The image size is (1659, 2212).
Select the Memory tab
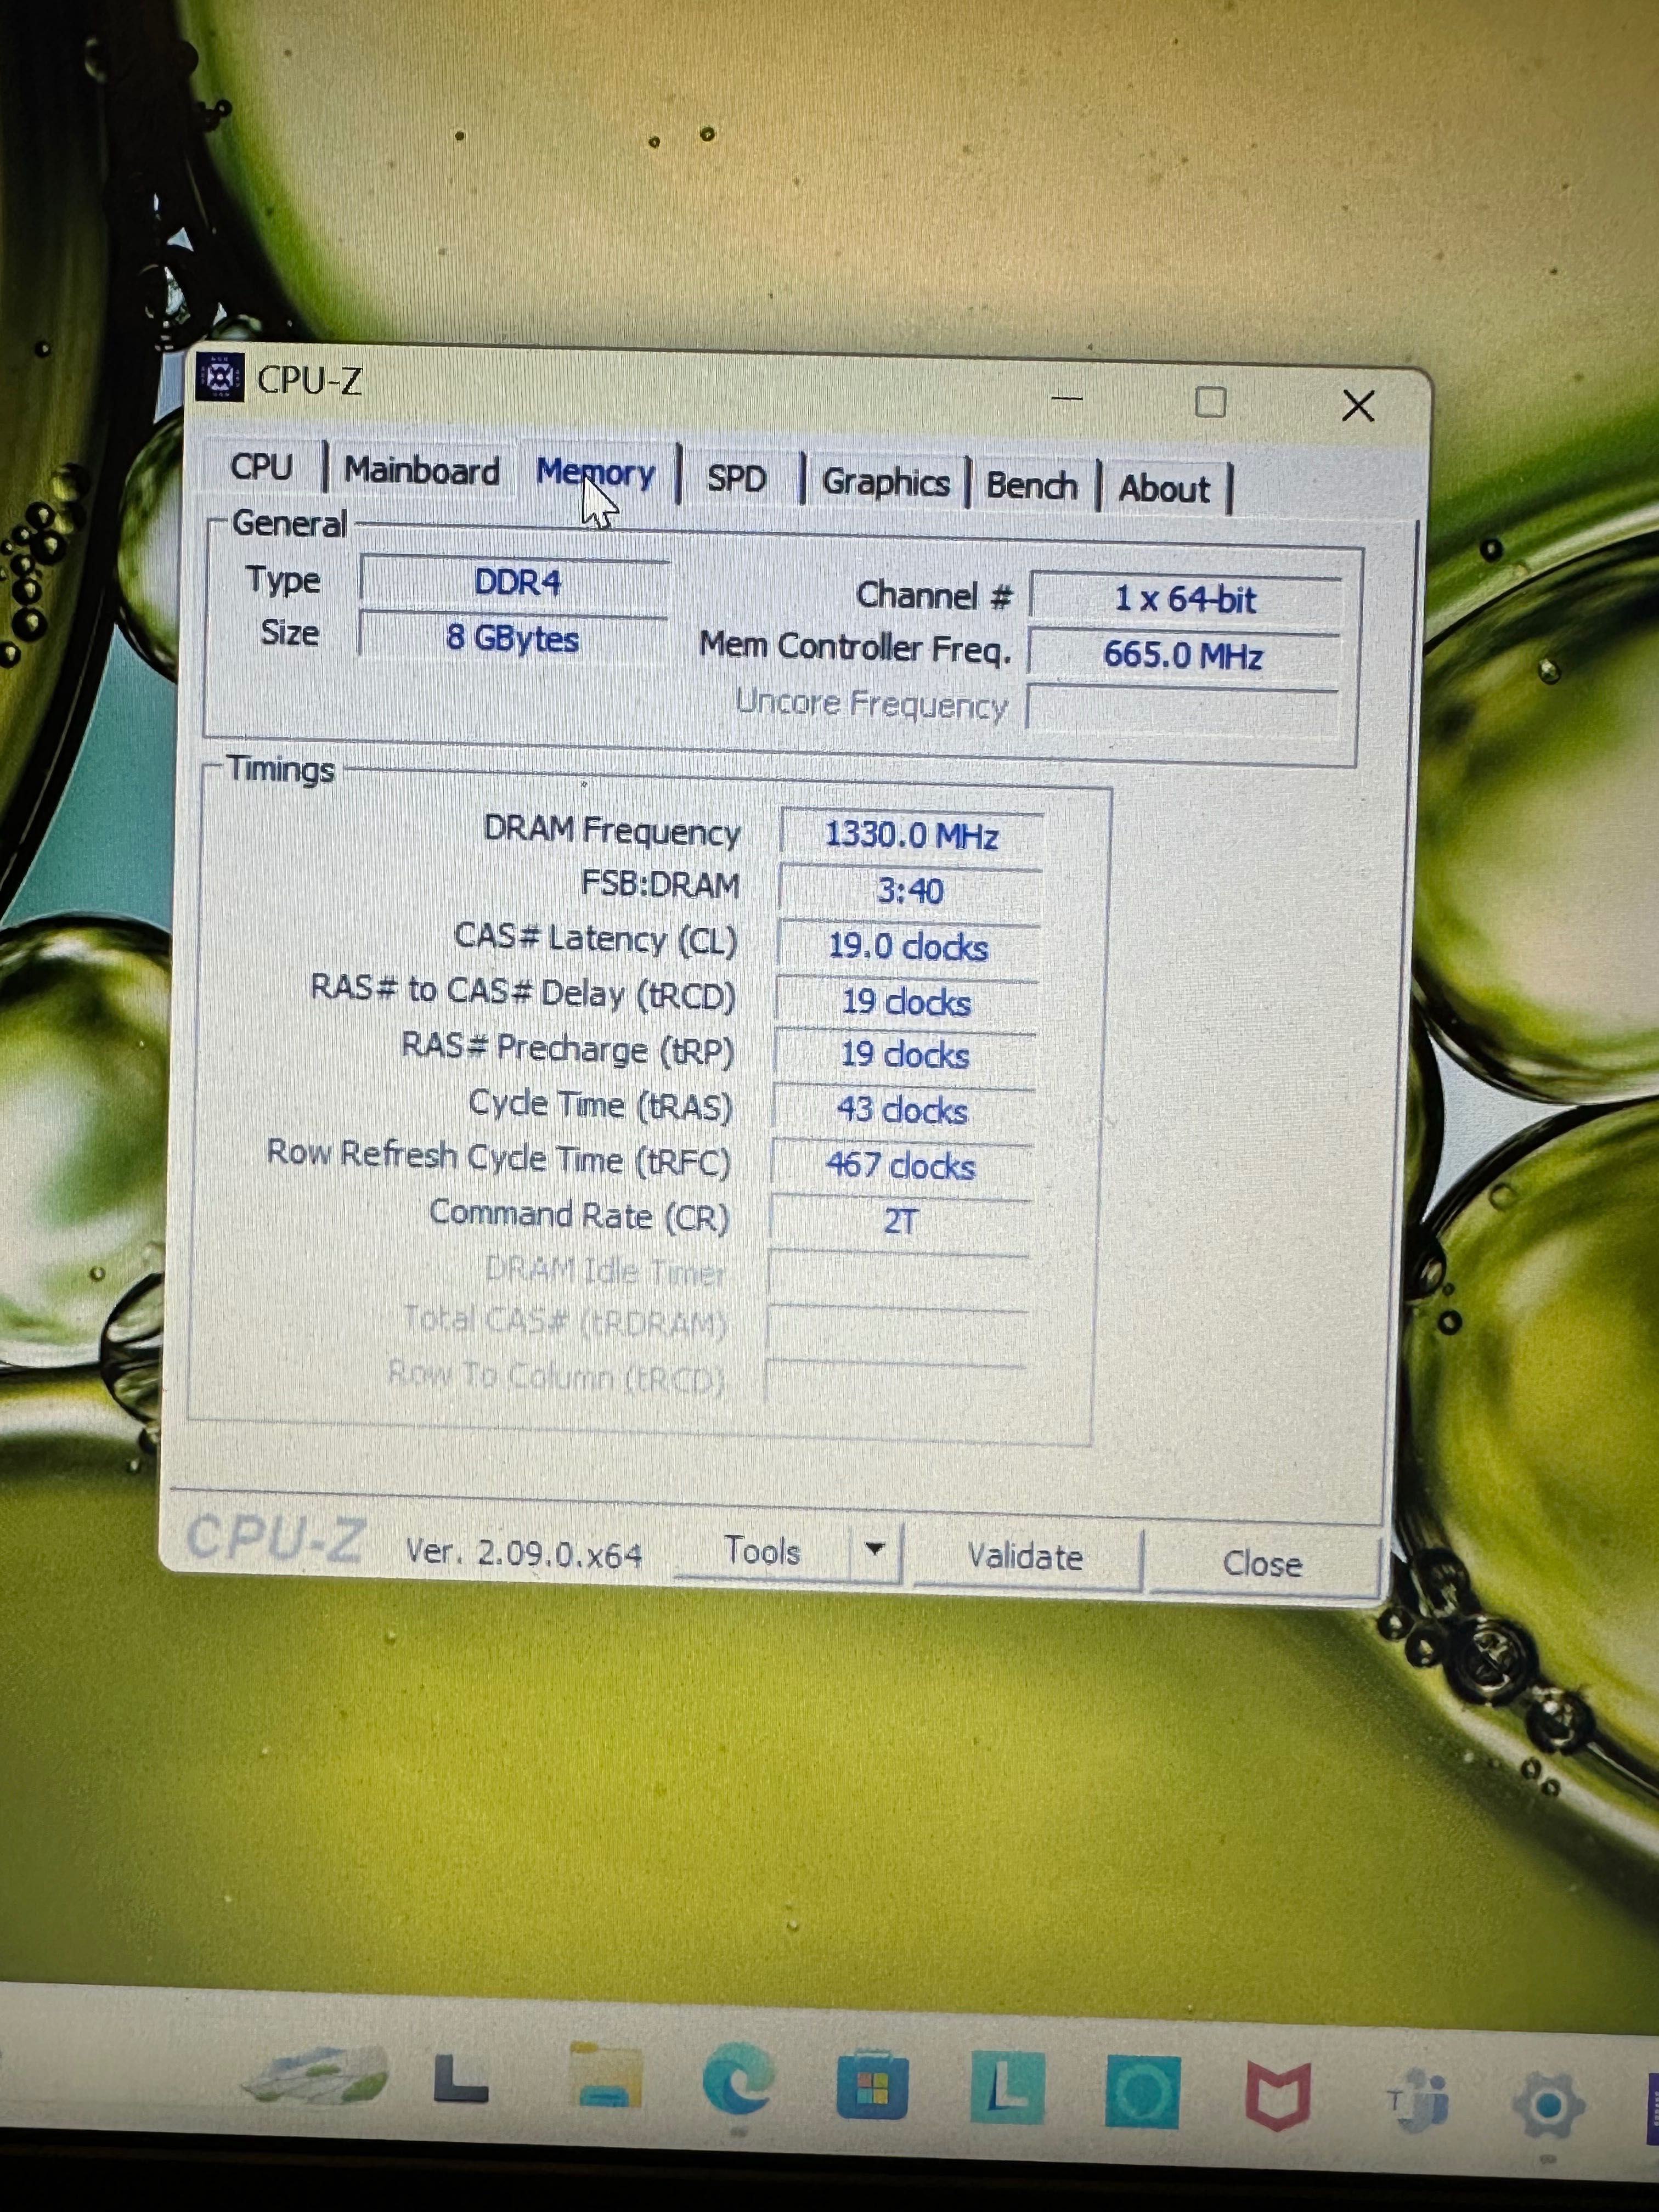tap(596, 472)
